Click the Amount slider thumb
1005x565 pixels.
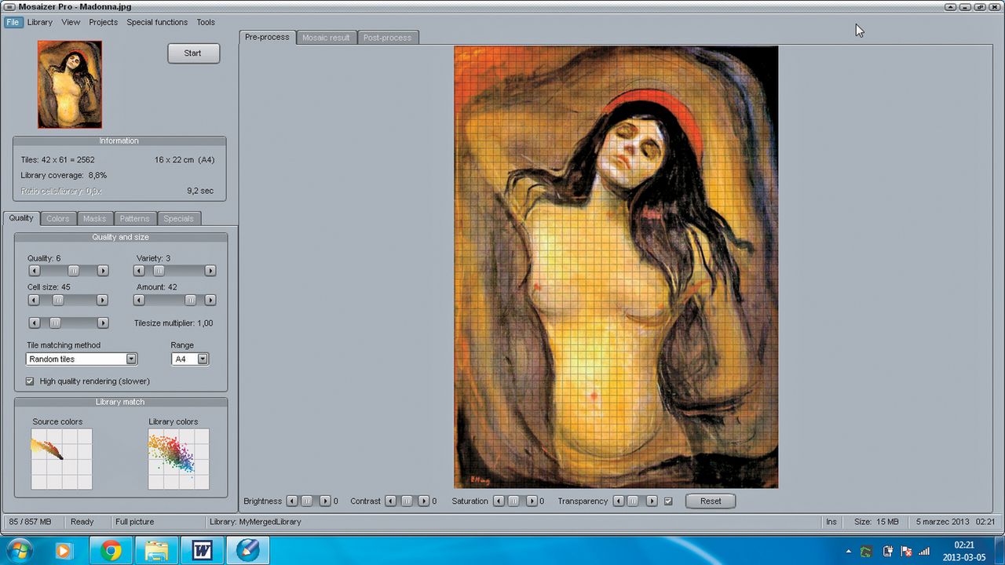point(191,301)
